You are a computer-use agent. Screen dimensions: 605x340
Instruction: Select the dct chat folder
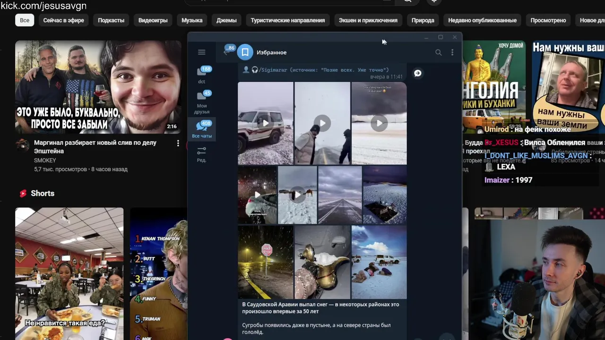(201, 75)
